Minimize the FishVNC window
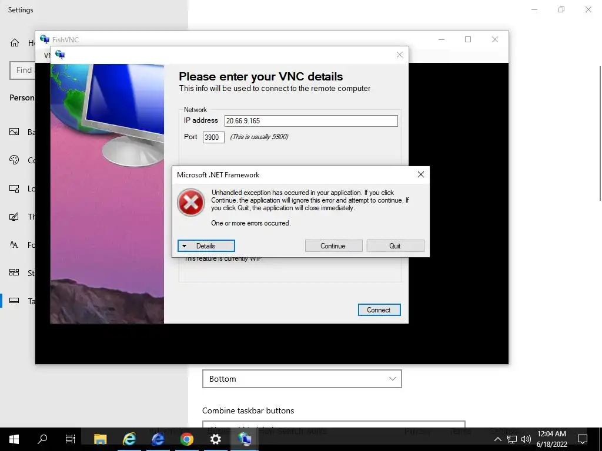This screenshot has width=602, height=451. coord(442,39)
